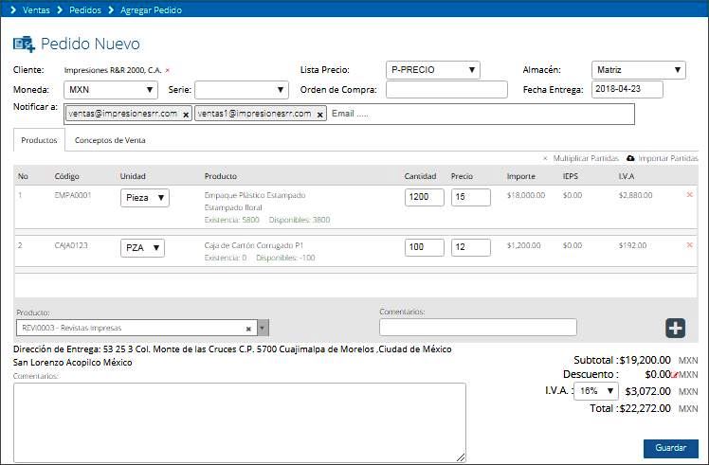Click Caja de Cartón Corrugado P1
The width and height of the screenshot is (709, 465).
(254, 245)
